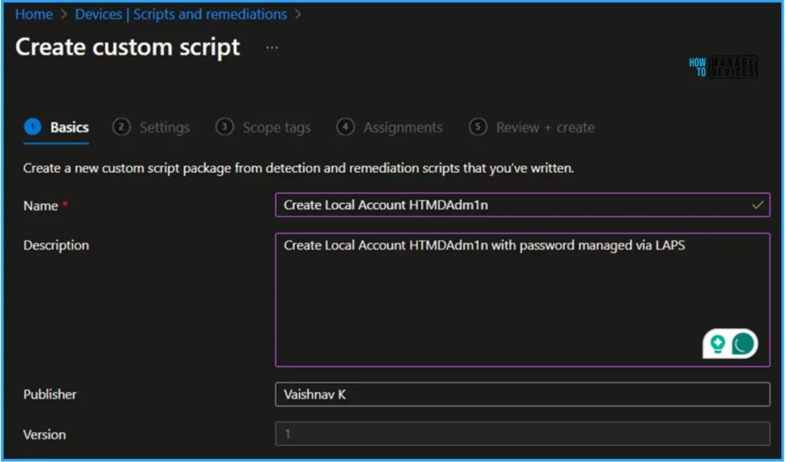785x462 pixels.
Task: Select the Basics step tab
Action: (x=57, y=128)
